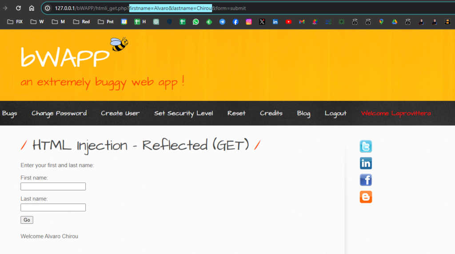Viewport: 455px width, 254px height.
Task: Open the Red bookmarks folder
Action: point(82,22)
